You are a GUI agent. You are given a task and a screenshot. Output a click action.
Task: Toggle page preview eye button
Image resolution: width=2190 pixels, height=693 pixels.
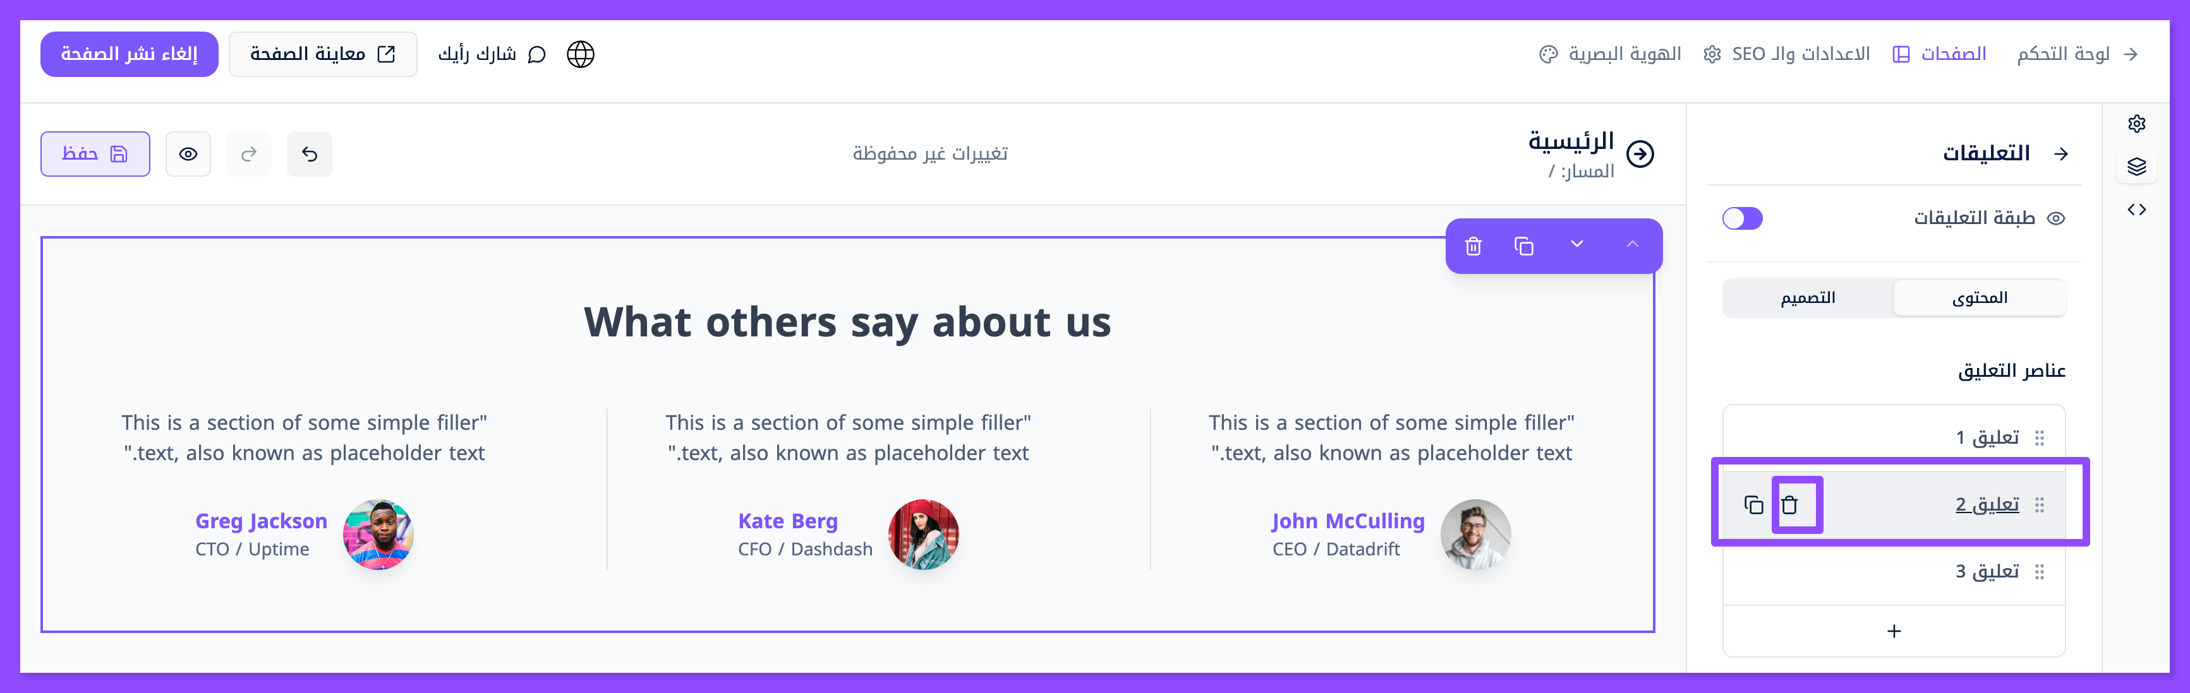(188, 154)
